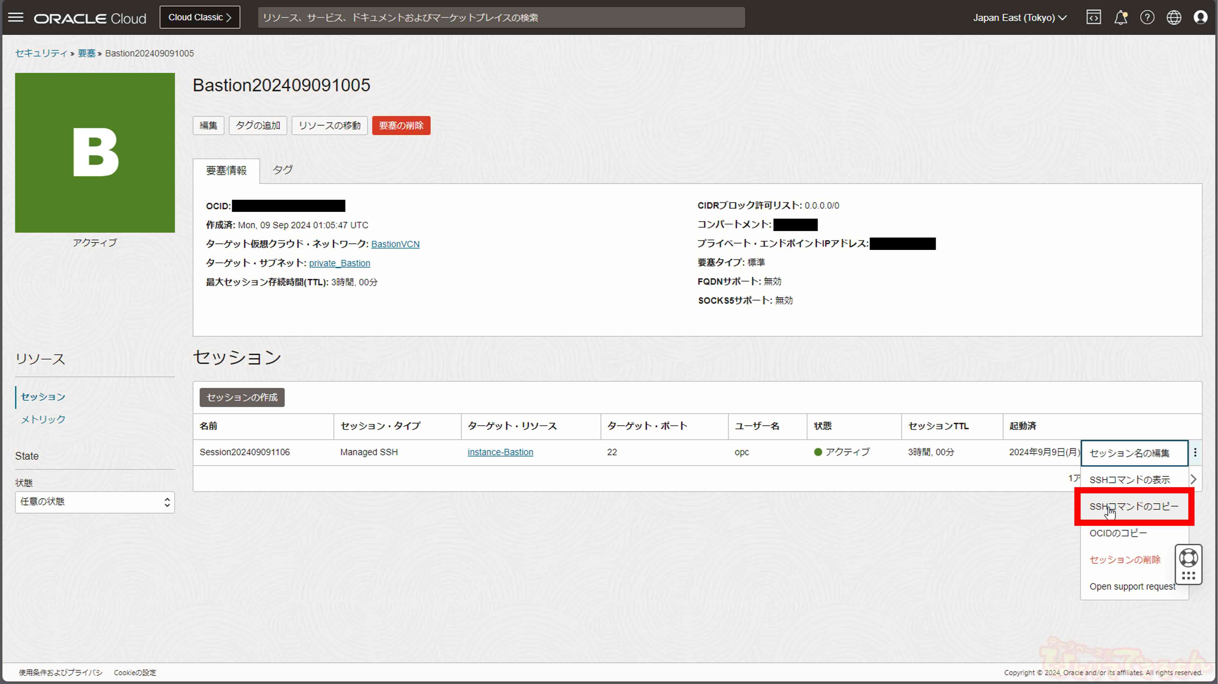Open the BastionVCN network link
The height and width of the screenshot is (684, 1218).
(395, 244)
